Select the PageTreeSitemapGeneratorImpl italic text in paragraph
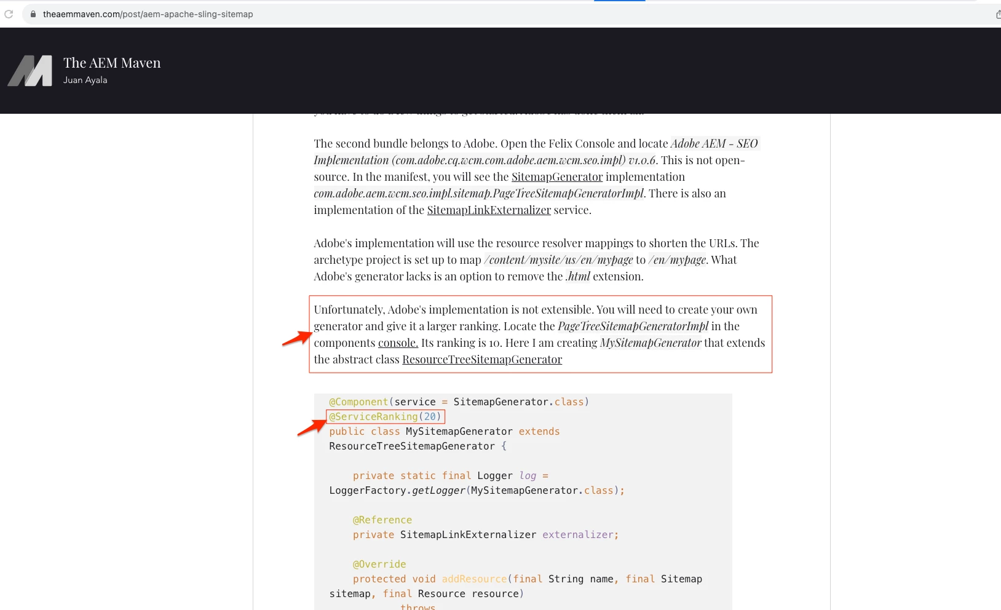1001x610 pixels. coord(633,327)
